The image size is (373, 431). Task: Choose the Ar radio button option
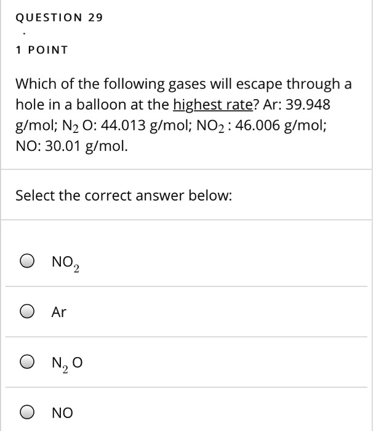click(26, 312)
